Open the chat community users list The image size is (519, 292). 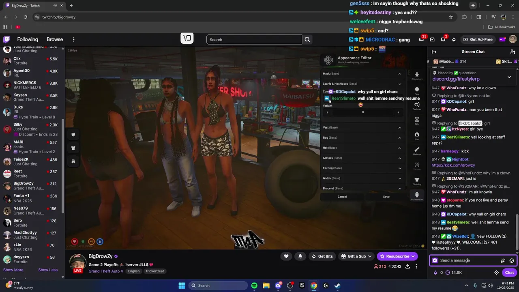[513, 52]
